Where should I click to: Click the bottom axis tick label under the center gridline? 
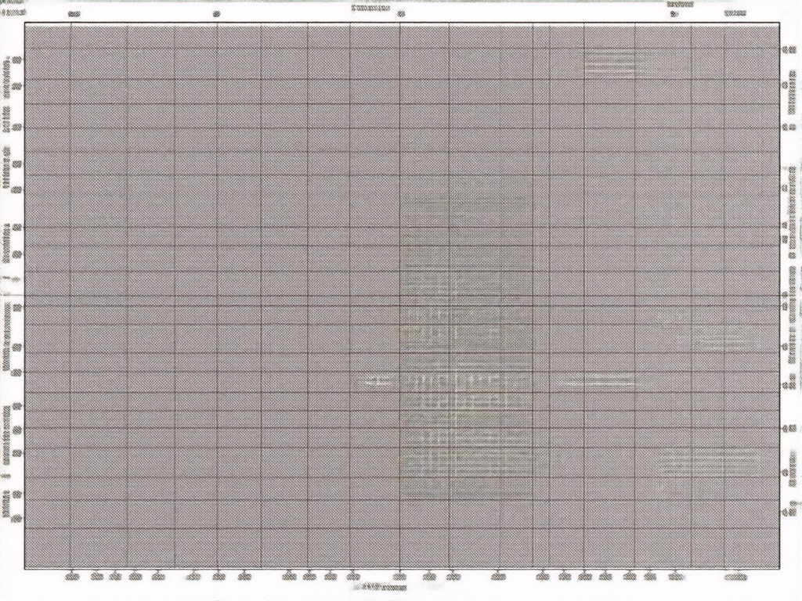401,578
